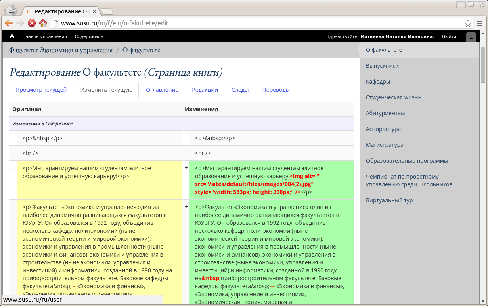Select the Оглавление tab
This screenshot has height=306, width=488.
162,90
